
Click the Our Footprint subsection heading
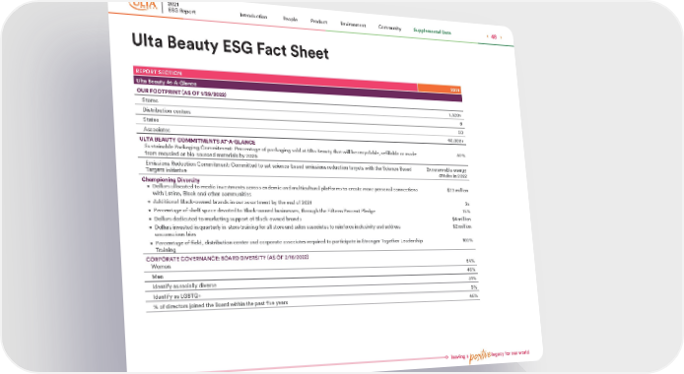181,93
